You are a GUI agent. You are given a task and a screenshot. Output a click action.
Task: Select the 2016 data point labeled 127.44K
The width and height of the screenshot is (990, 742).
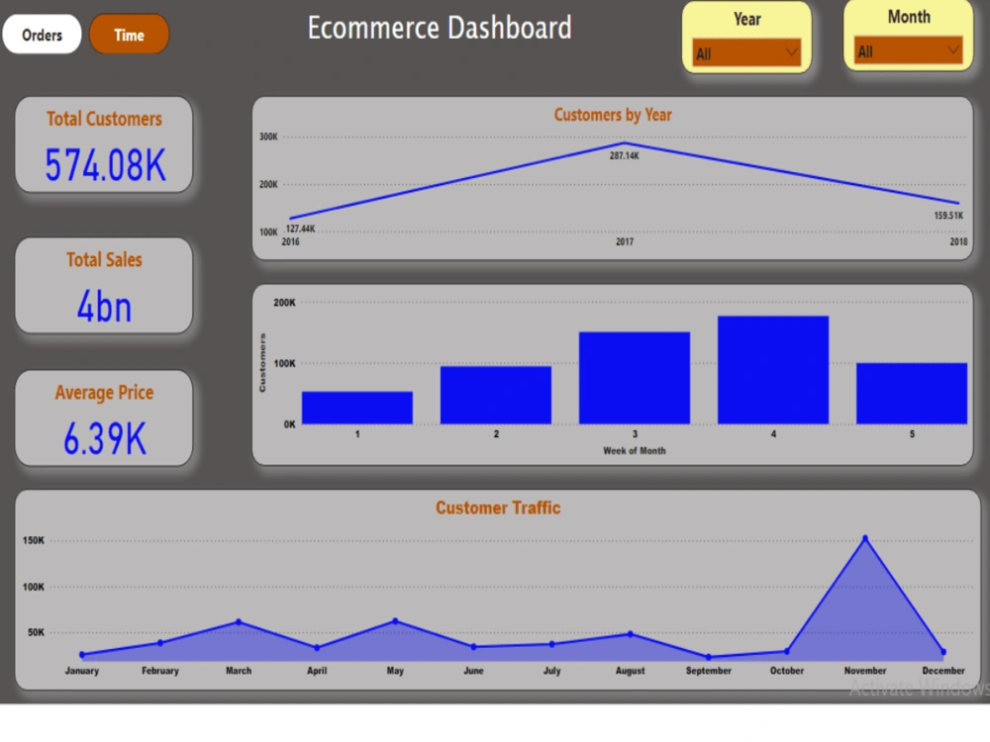pos(292,217)
